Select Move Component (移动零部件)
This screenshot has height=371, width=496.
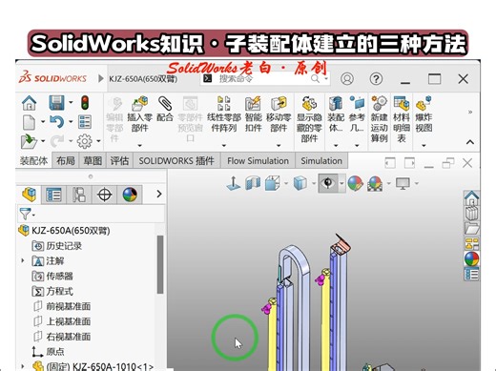279,114
